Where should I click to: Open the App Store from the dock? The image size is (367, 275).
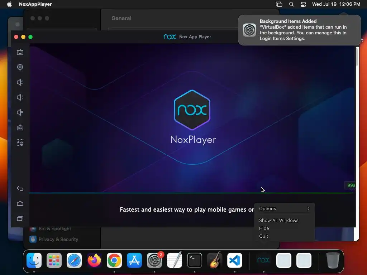pyautogui.click(x=134, y=260)
